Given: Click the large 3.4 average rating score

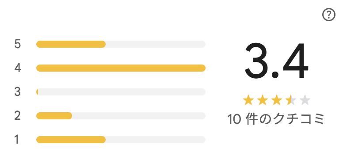Looking at the screenshot, I should pos(277,61).
